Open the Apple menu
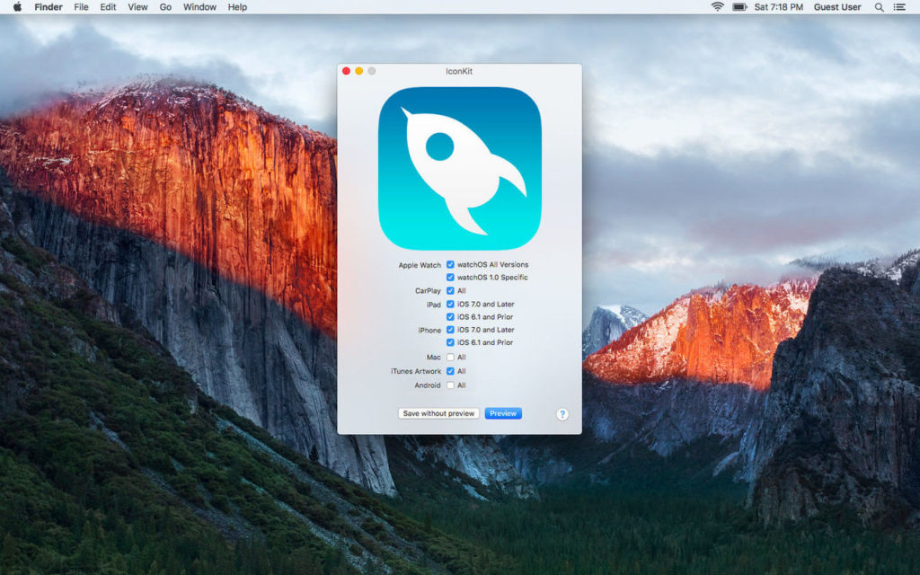The width and height of the screenshot is (920, 575). click(16, 7)
